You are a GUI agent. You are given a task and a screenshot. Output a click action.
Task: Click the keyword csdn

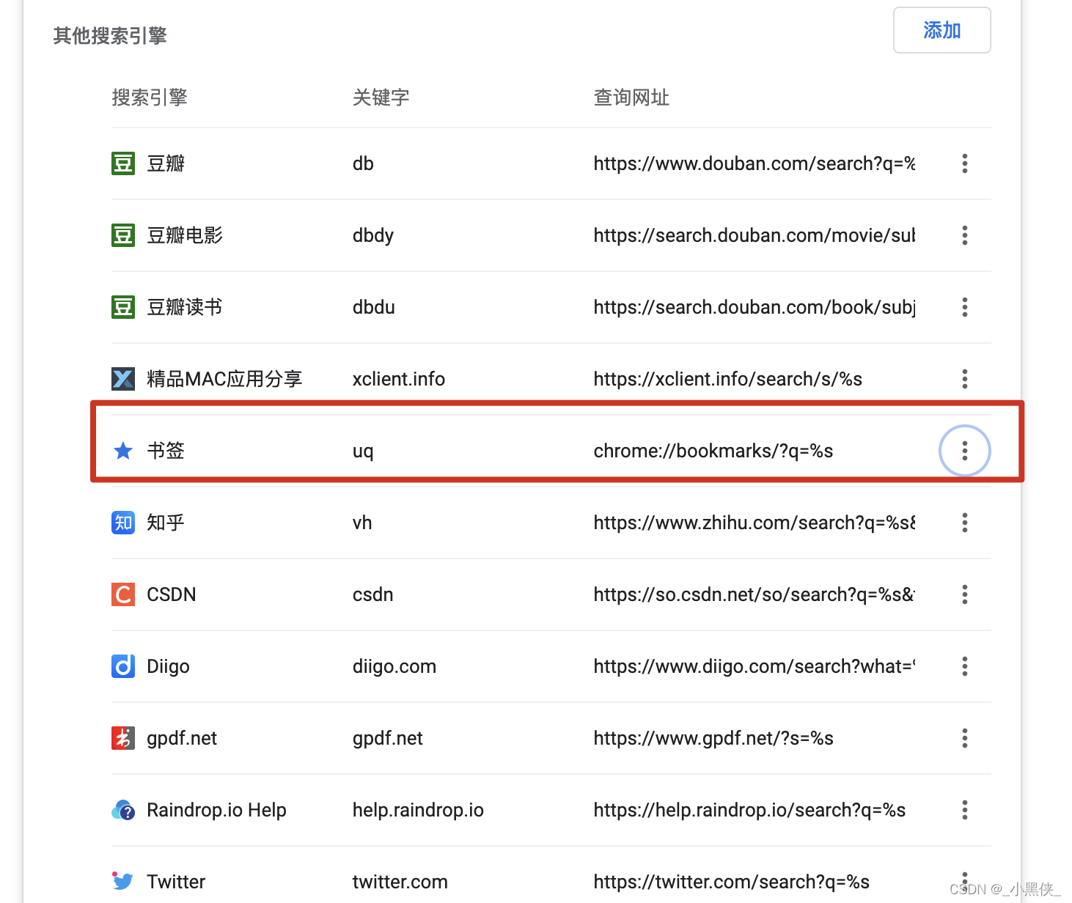[373, 594]
